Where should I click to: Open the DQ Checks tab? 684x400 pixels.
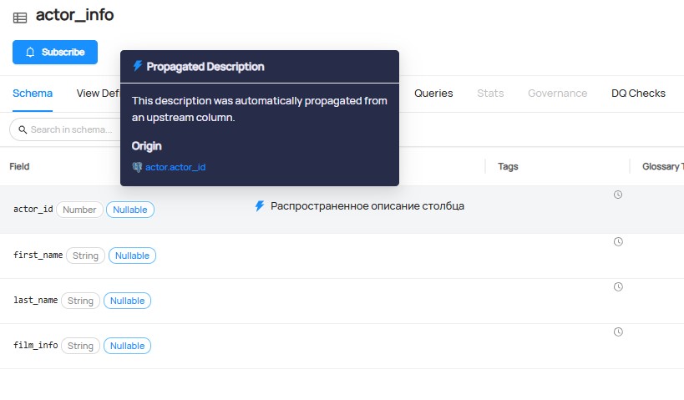(x=638, y=93)
